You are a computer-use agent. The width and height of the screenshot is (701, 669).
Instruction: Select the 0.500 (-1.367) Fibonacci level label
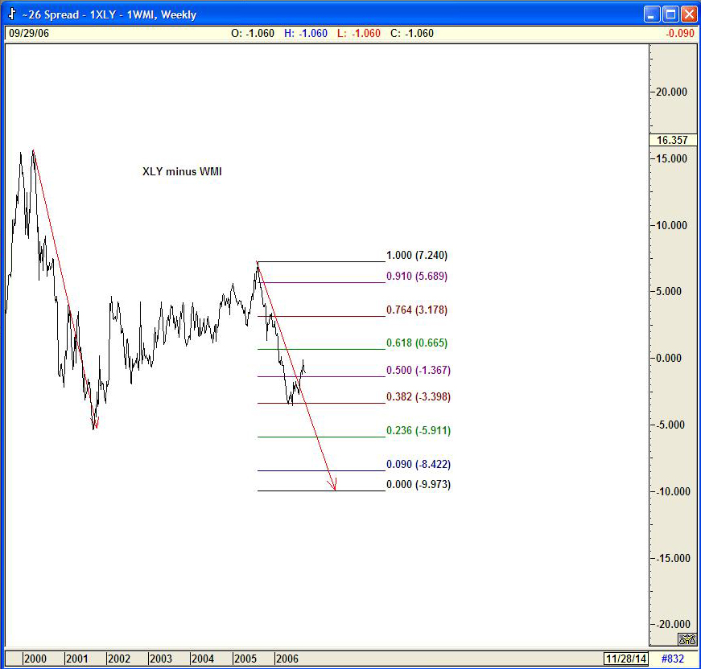pyautogui.click(x=419, y=370)
